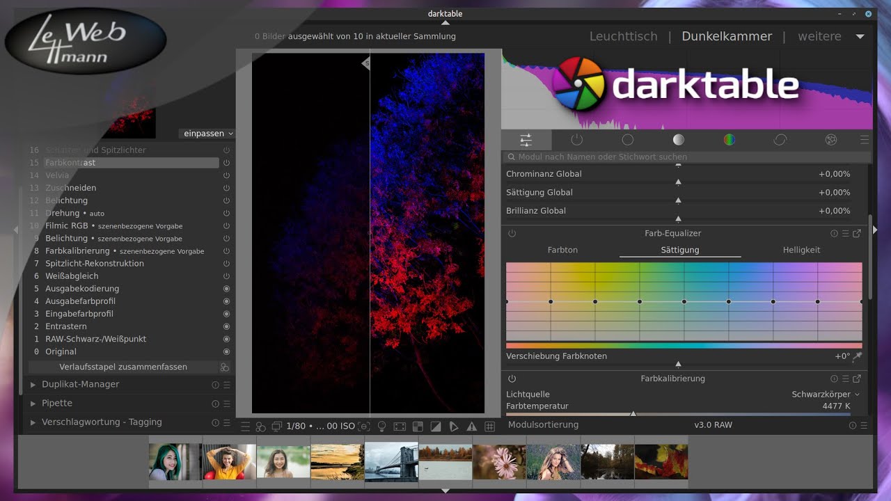The width and height of the screenshot is (891, 501).
Task: Reset Duplikat-Manager module
Action: click(215, 385)
